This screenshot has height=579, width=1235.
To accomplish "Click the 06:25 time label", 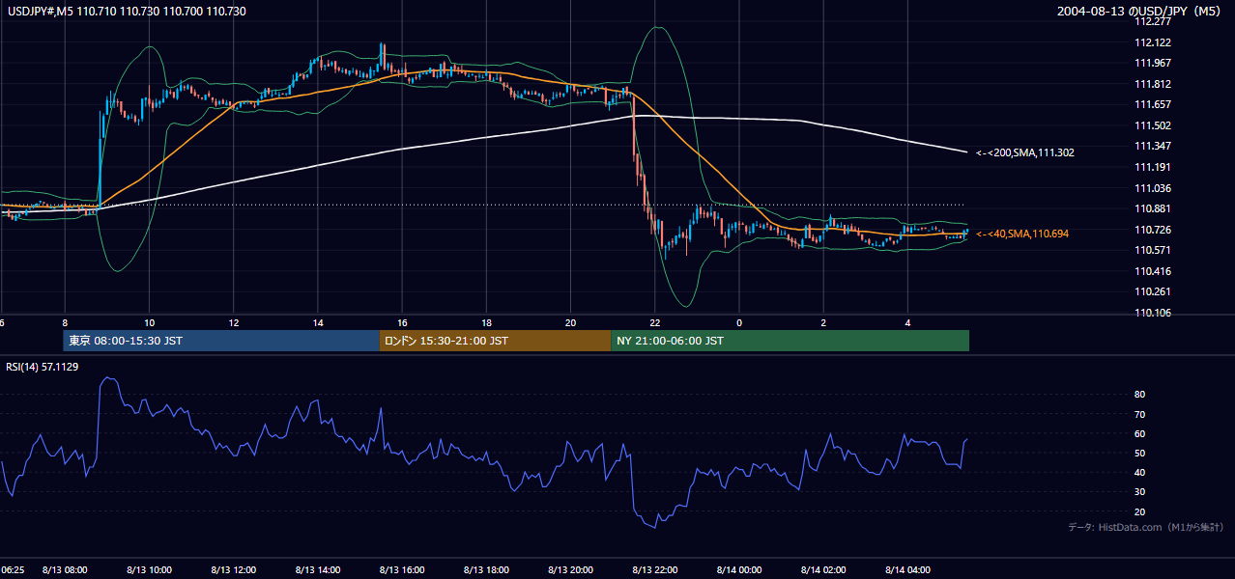I will point(12,570).
